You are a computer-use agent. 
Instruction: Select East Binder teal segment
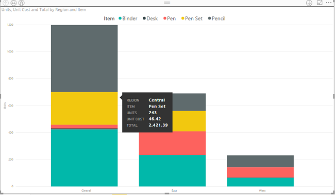coord(172,170)
